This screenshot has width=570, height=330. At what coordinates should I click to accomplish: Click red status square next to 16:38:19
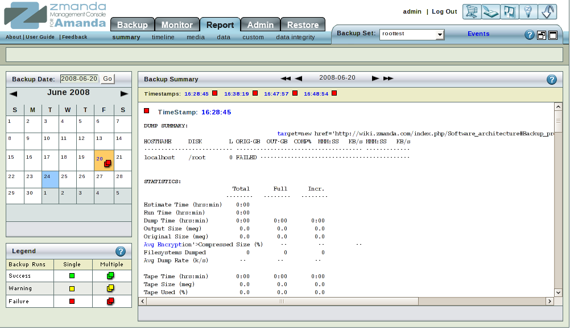pyautogui.click(x=255, y=93)
